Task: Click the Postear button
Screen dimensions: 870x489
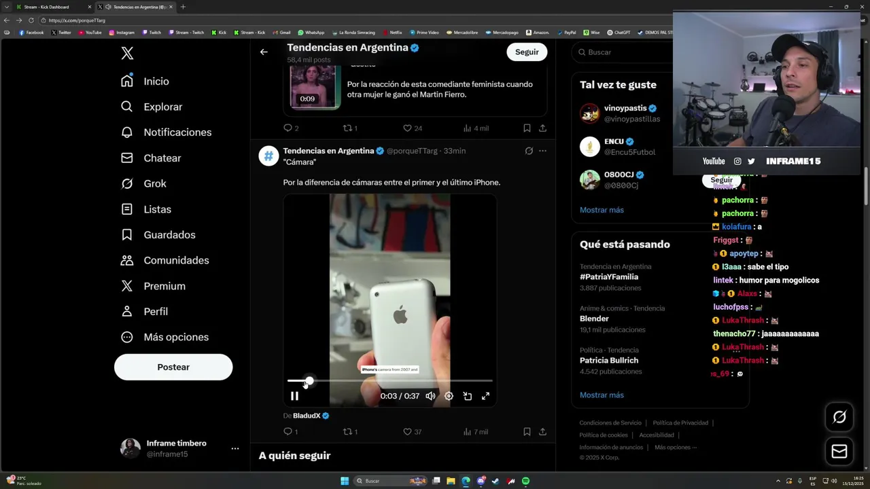Action: pos(173,367)
